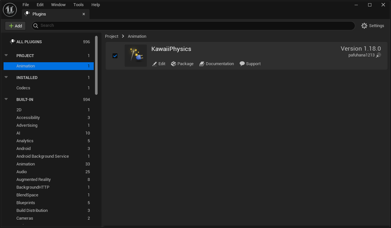Click the KawaiiPhysics plugin title
Screen dimensions: 391x228
pyautogui.click(x=171, y=49)
